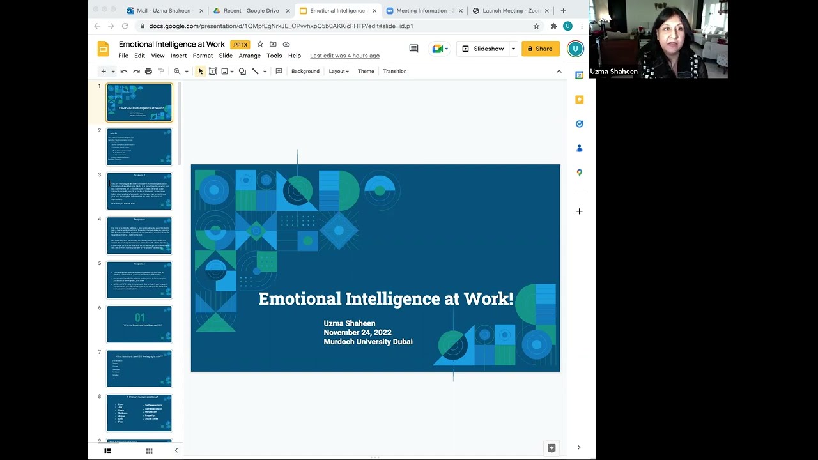Click the add comment toolbar icon
Viewport: 818px width, 460px height.
pyautogui.click(x=279, y=72)
